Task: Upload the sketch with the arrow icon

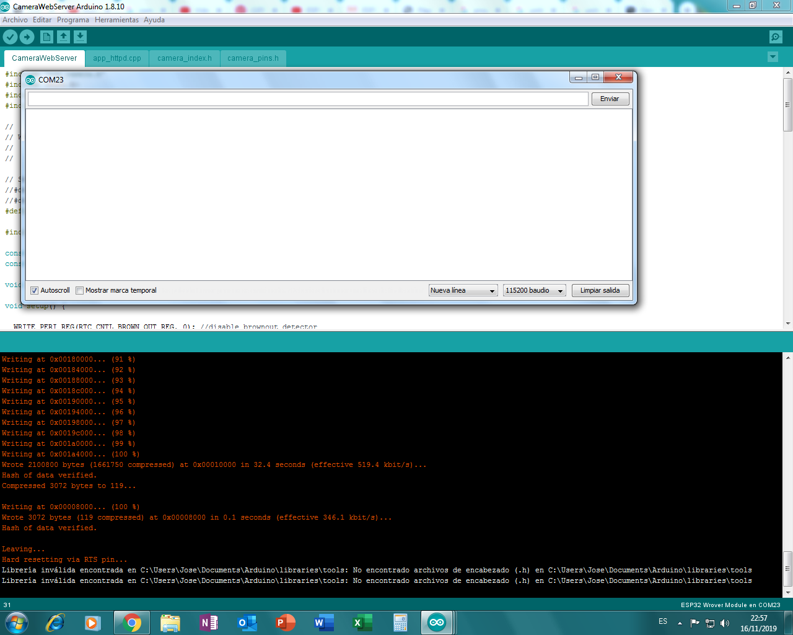Action: click(x=27, y=37)
